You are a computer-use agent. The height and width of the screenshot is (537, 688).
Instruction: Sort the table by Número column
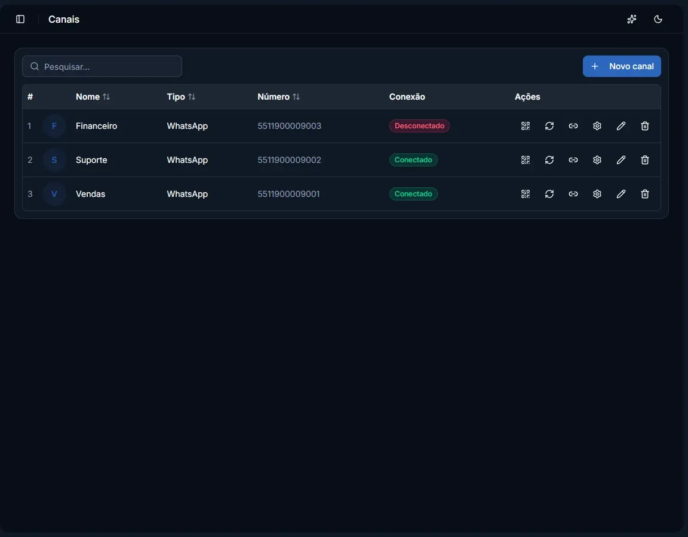point(279,97)
